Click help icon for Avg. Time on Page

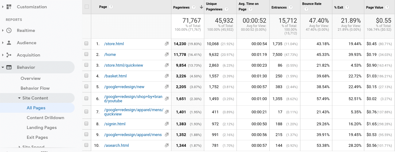[x=251, y=9]
